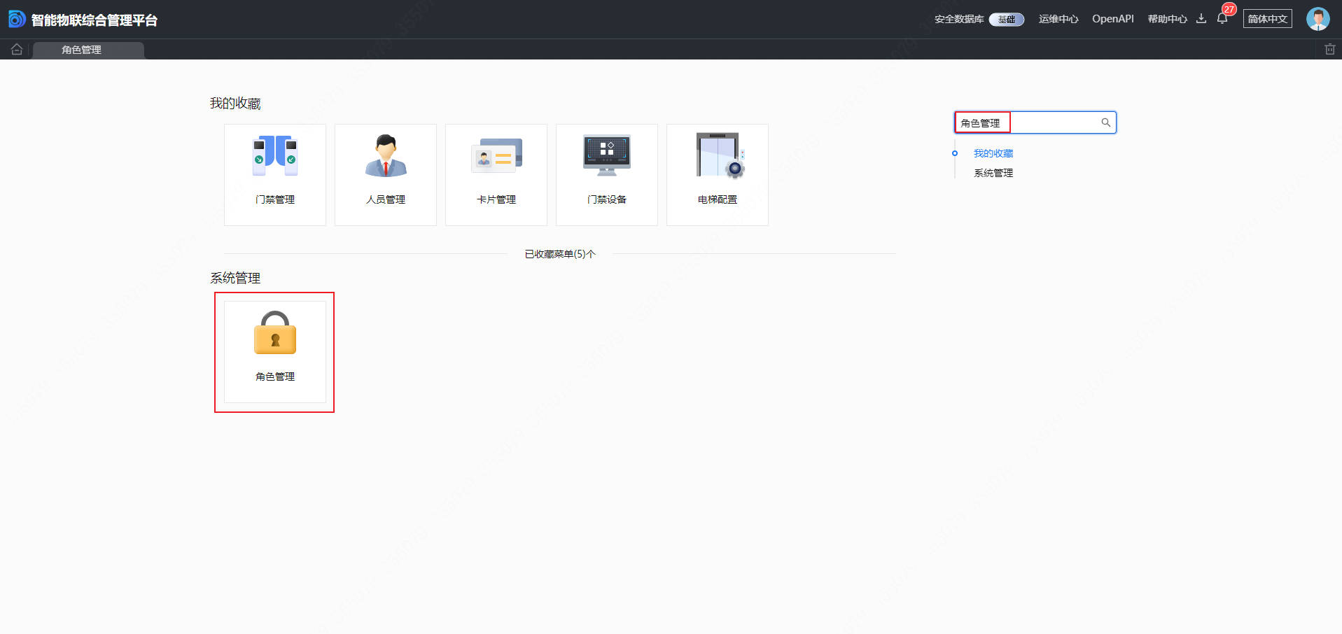
Task: Click the home icon in tab bar
Action: 17,50
